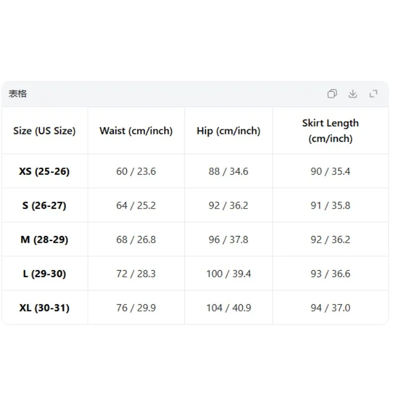Image resolution: width=414 pixels, height=414 pixels.
Task: Pick skirt length 93 / 36.6
Action: click(x=331, y=274)
